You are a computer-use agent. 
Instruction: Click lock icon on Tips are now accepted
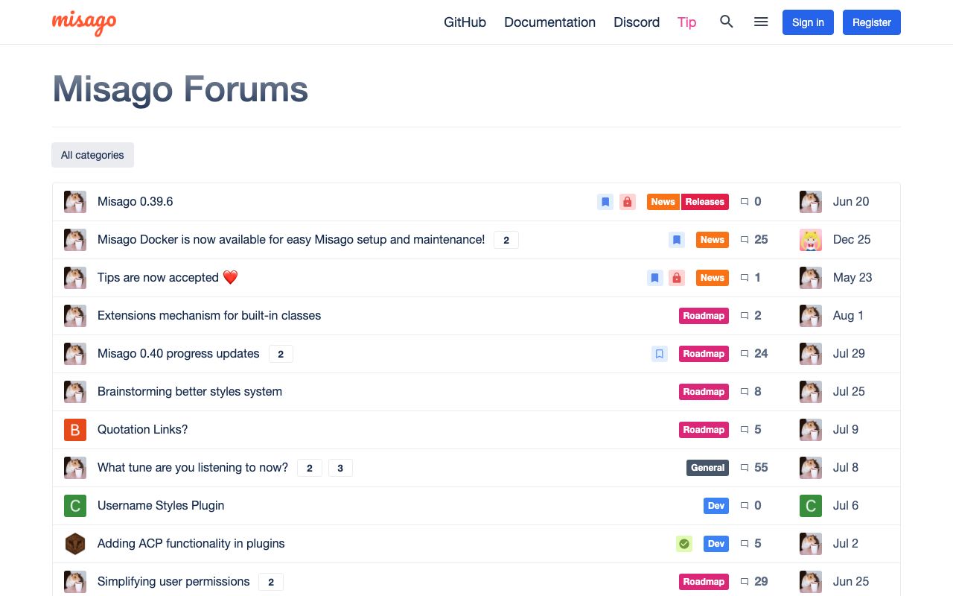coord(677,278)
